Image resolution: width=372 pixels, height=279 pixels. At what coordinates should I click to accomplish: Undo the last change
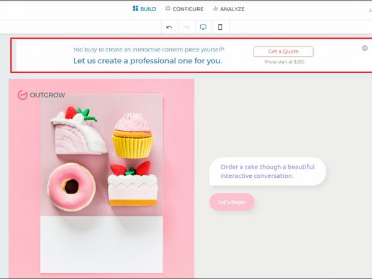169,27
